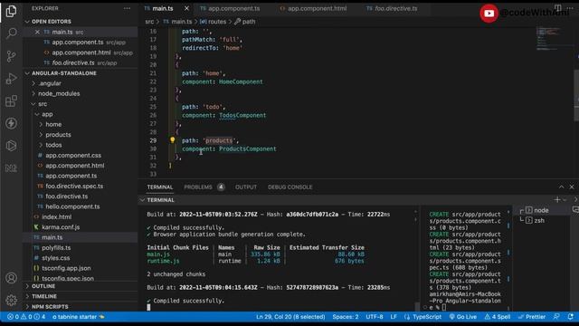
Task: Open foo.directive.spec.ts in file tree
Action: [x=74, y=187]
